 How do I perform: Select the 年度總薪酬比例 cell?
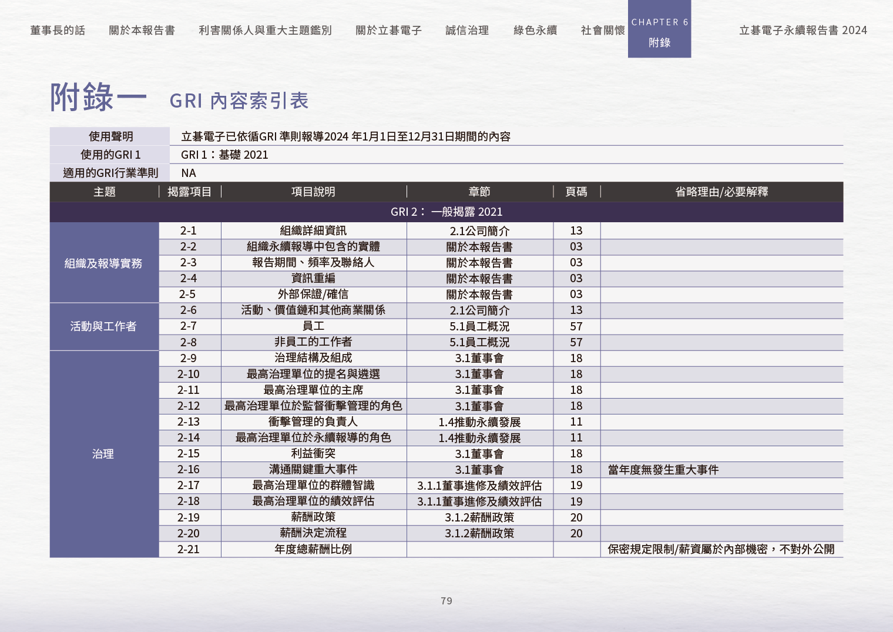coord(313,549)
